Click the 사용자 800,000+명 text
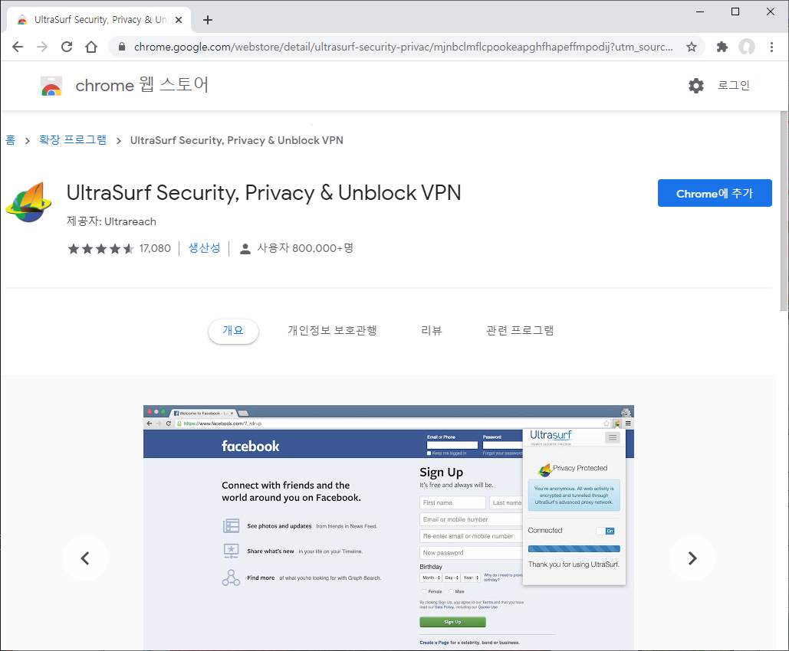The width and height of the screenshot is (789, 651). pos(305,248)
